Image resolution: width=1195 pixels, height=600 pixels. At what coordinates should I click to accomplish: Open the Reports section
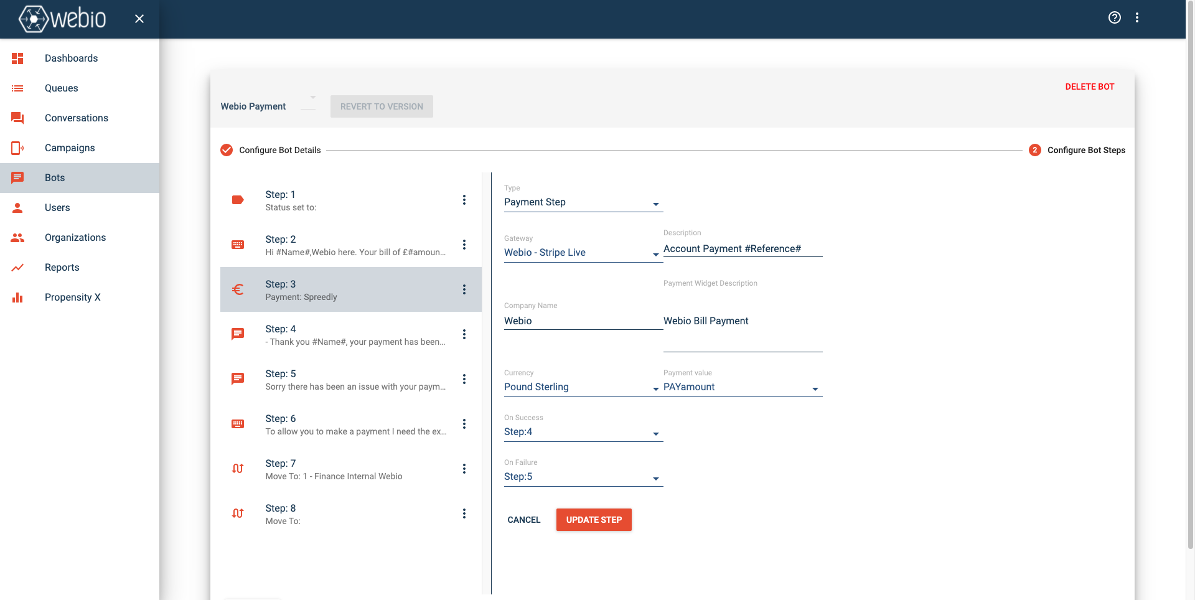click(80, 268)
